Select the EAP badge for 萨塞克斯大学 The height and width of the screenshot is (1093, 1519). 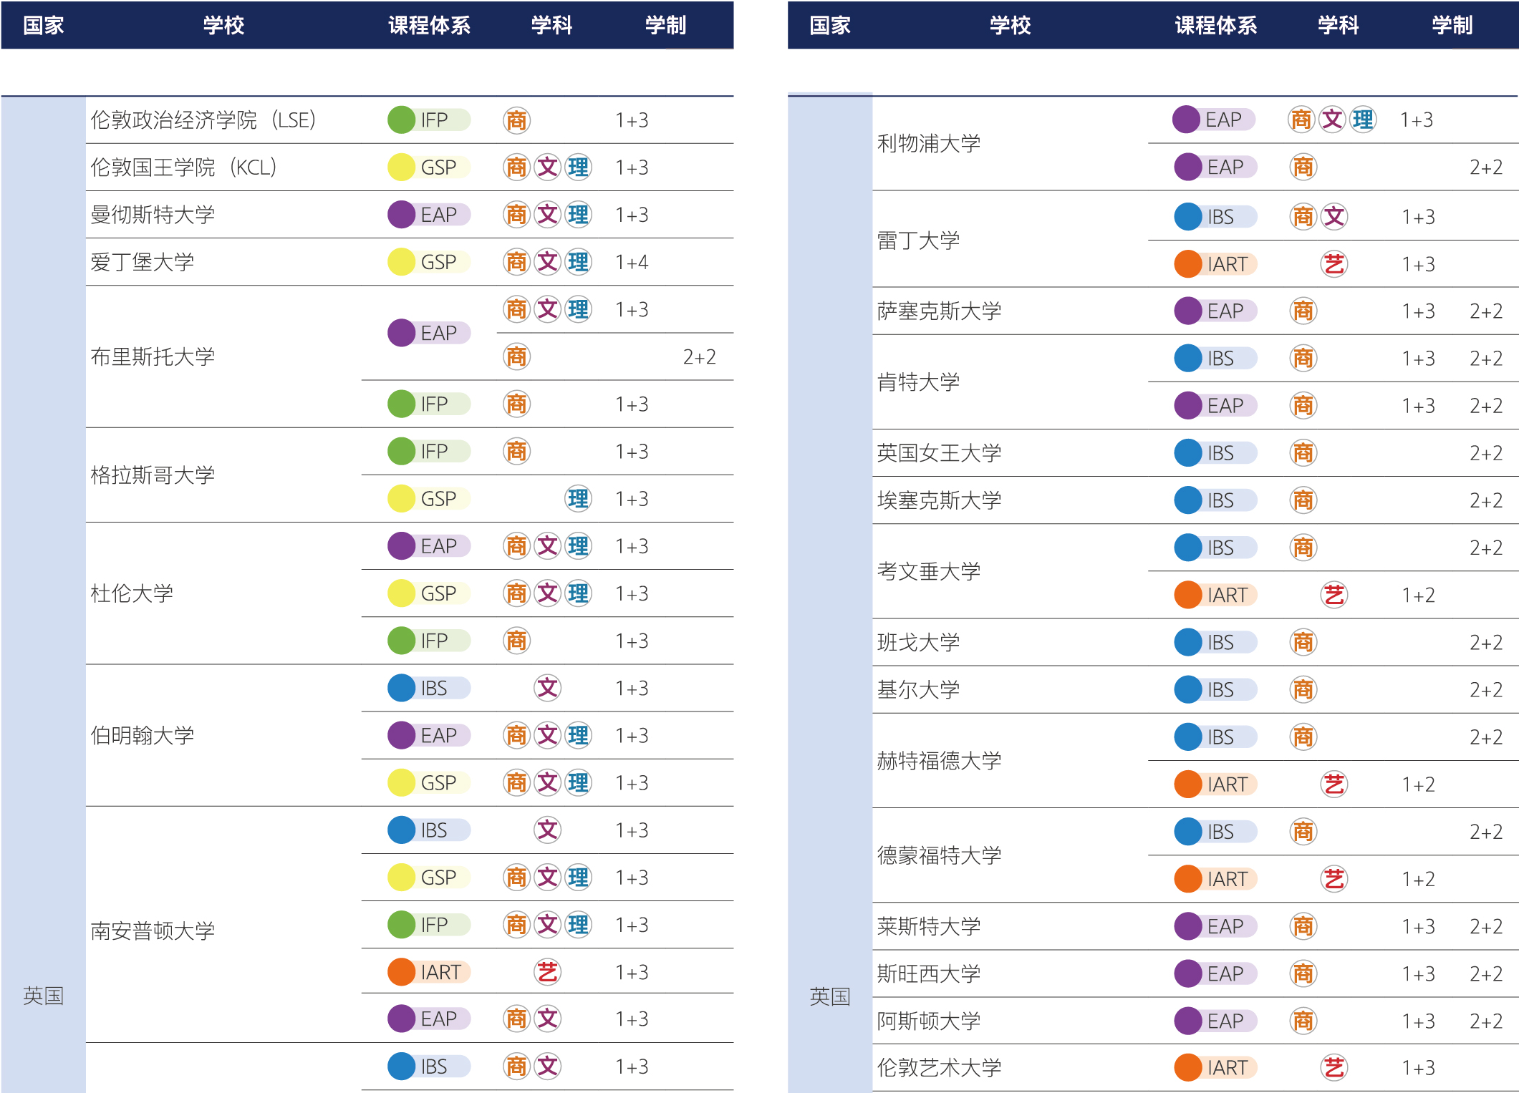click(1215, 311)
